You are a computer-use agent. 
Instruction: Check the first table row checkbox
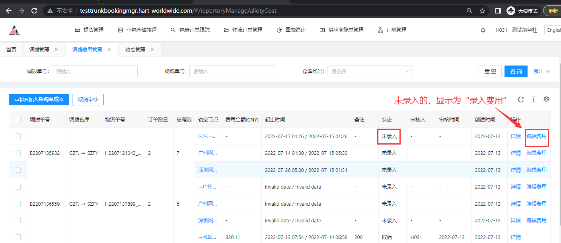pos(18,136)
